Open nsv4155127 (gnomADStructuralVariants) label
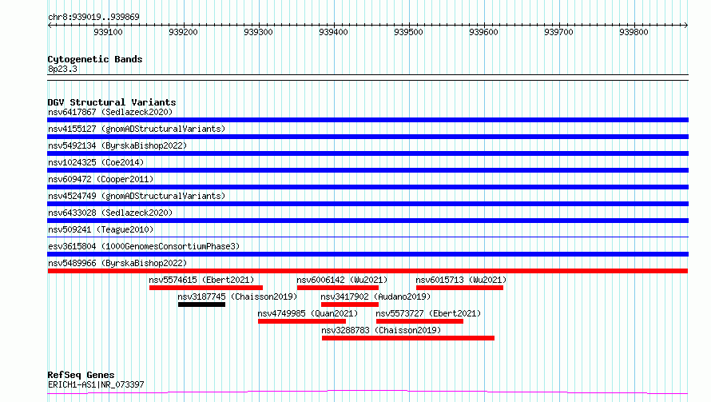The height and width of the screenshot is (402, 711). point(137,129)
